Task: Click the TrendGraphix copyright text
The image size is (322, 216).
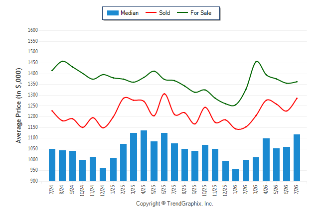Action: [174, 204]
